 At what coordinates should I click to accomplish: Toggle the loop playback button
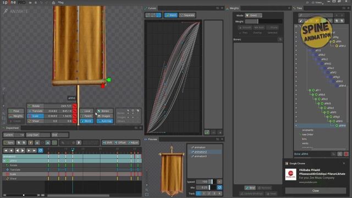[x=40, y=150]
